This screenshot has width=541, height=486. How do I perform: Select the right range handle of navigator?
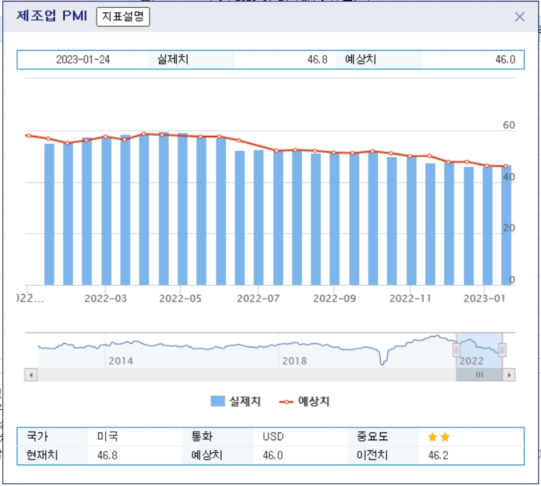click(x=502, y=350)
